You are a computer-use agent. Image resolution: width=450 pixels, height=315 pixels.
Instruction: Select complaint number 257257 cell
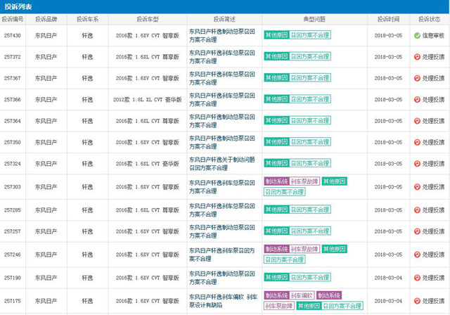click(13, 231)
